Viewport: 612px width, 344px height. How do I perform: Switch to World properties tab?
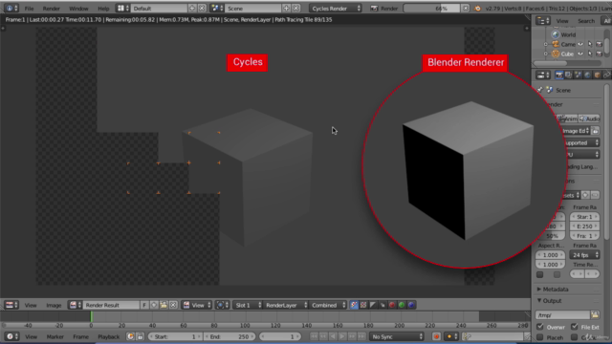[x=587, y=75]
